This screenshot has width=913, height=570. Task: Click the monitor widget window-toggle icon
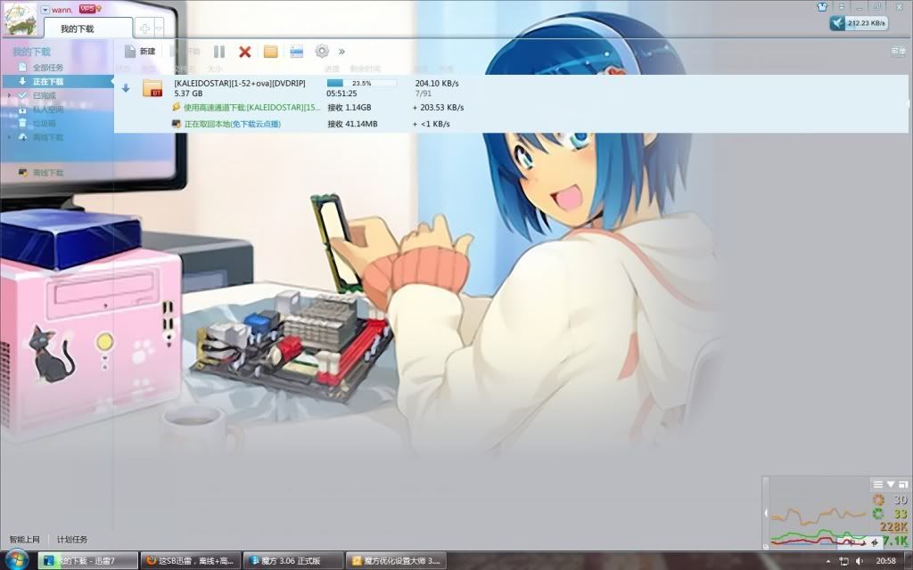903,484
